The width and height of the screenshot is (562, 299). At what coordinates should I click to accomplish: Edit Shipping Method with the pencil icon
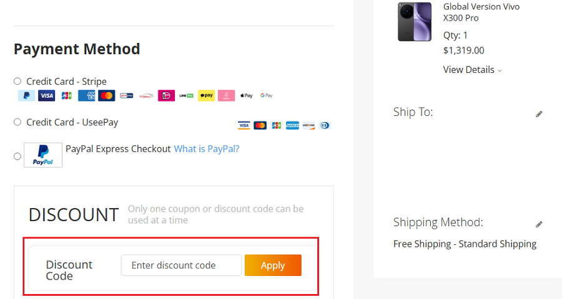(540, 224)
